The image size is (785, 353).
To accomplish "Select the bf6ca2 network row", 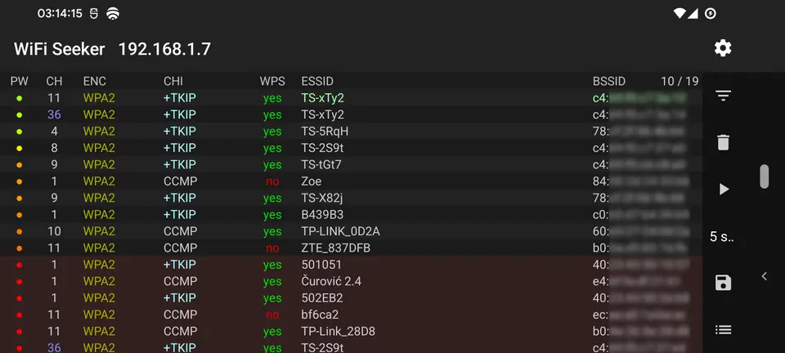I will tap(352, 315).
